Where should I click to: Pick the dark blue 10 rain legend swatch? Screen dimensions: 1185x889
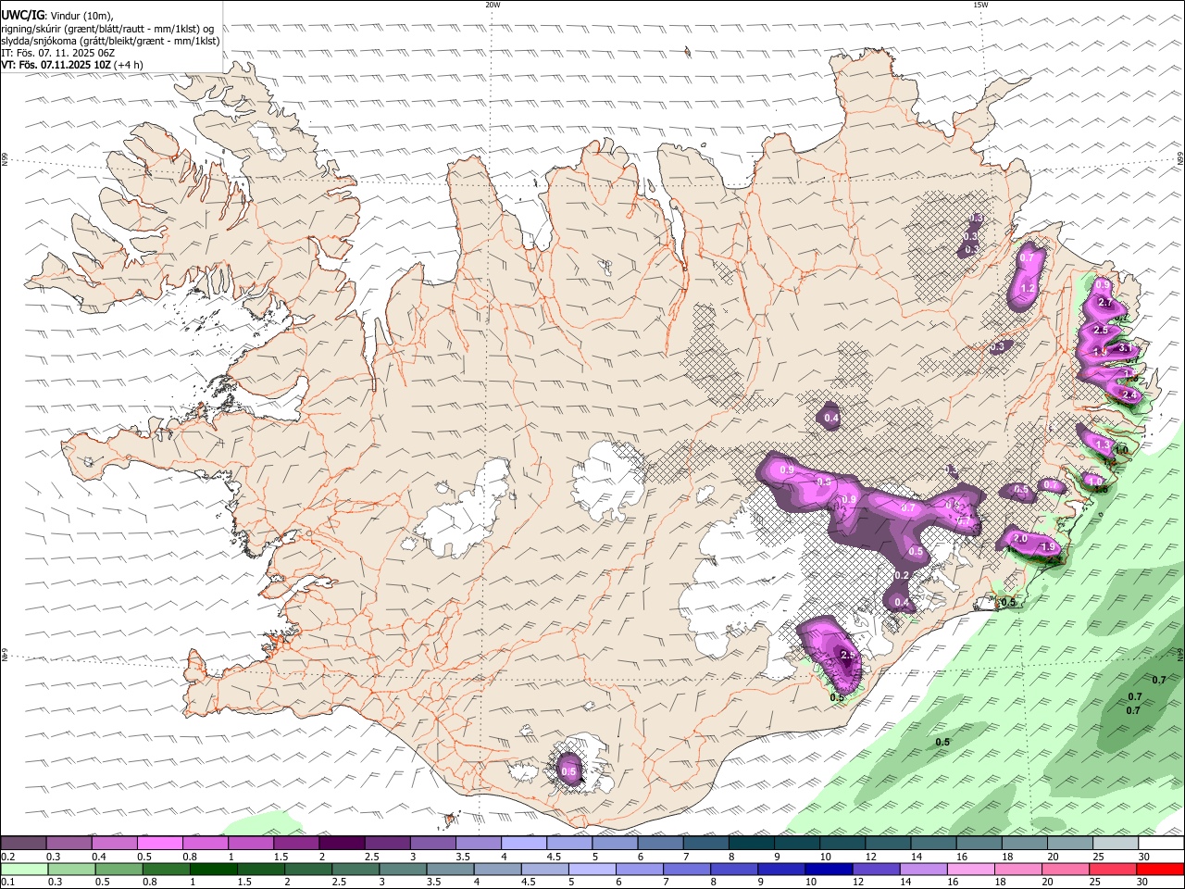827,870
